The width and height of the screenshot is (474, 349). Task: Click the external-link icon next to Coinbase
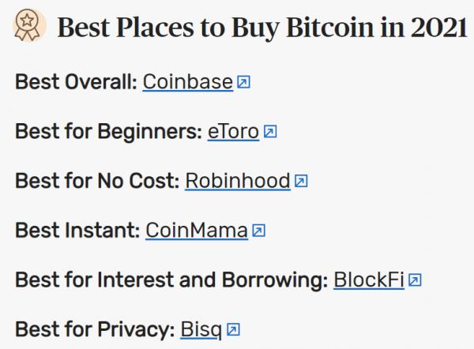point(243,82)
